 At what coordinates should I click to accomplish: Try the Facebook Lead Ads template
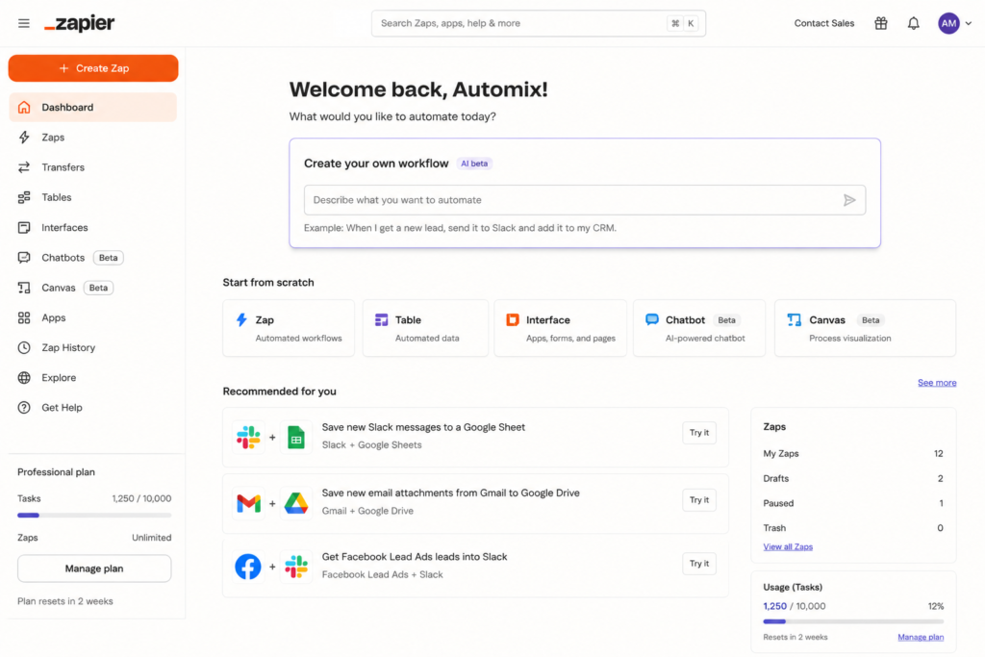tap(699, 564)
